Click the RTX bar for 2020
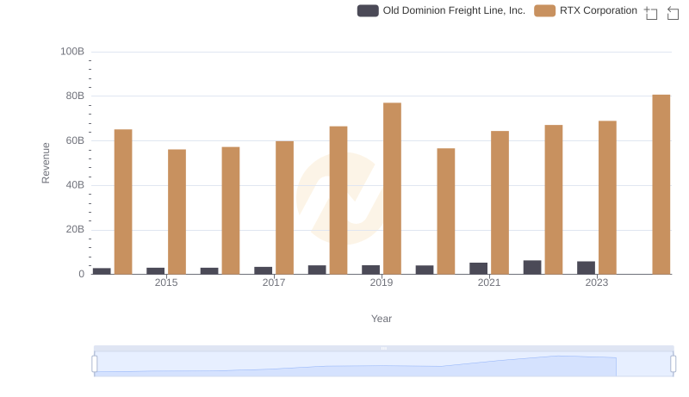This screenshot has height=397, width=689. [x=446, y=211]
